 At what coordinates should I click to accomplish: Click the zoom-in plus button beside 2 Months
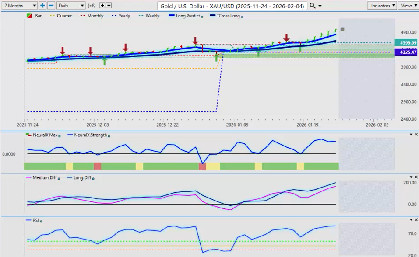click(42, 6)
